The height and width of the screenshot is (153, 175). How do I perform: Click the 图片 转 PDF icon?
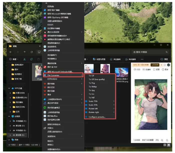pos(45,67)
